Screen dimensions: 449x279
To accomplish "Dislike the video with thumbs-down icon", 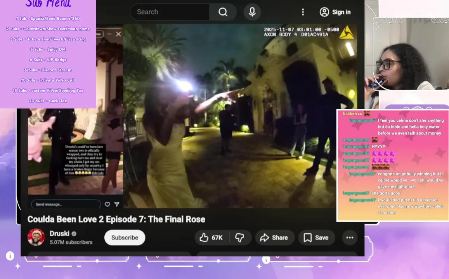I will tap(239, 238).
